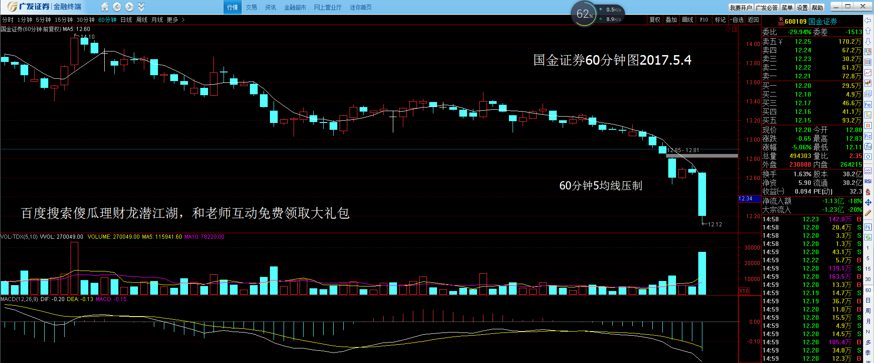Open the candlestick chart sidebar icon
Viewport: 874px width, 363px height.
(868, 83)
